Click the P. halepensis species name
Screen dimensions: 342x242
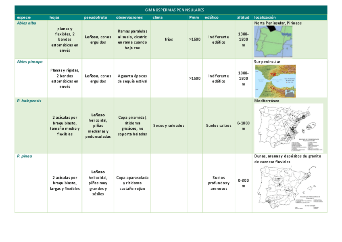tap(28, 101)
